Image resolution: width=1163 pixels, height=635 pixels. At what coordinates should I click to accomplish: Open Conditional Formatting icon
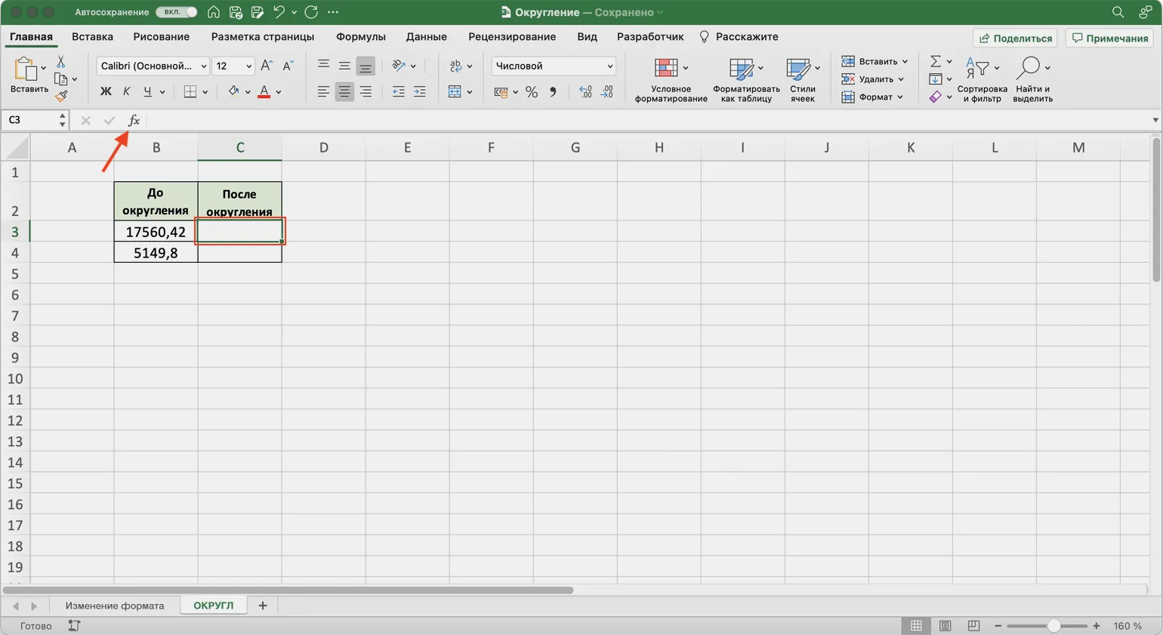(x=666, y=68)
